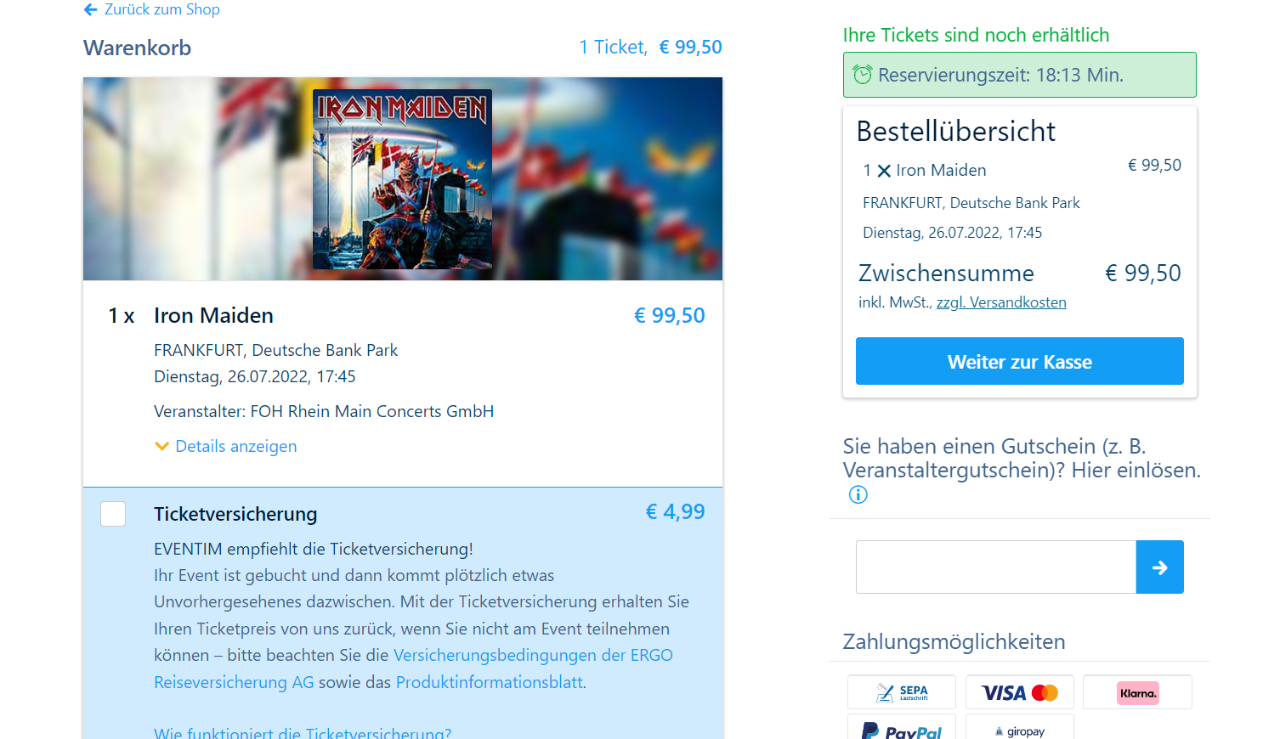Focus the Gutschein code input field
Screen dimensions: 1280x739
(x=996, y=567)
